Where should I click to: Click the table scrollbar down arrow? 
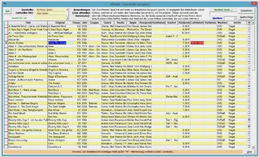click(253, 147)
